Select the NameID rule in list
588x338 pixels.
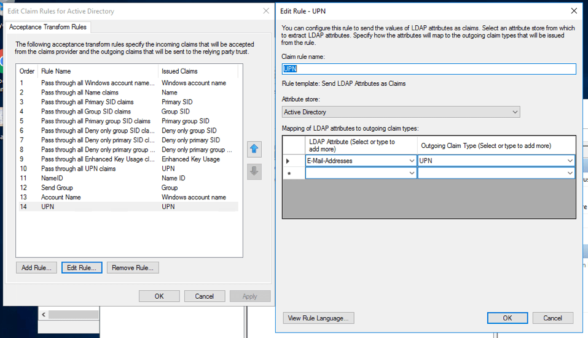coord(52,178)
